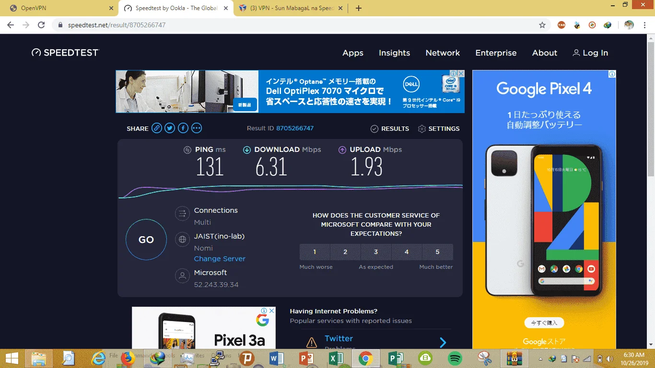The image size is (655, 368).
Task: Open the RESULTS page
Action: tap(390, 128)
